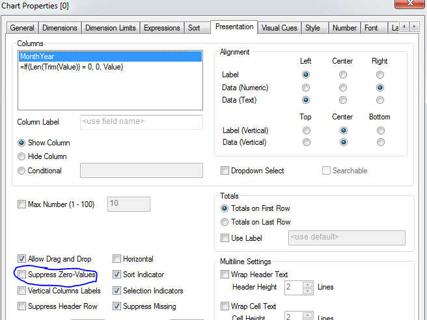
Task: Enable Vertical Columns Labels checkbox
Action: pyautogui.click(x=21, y=291)
